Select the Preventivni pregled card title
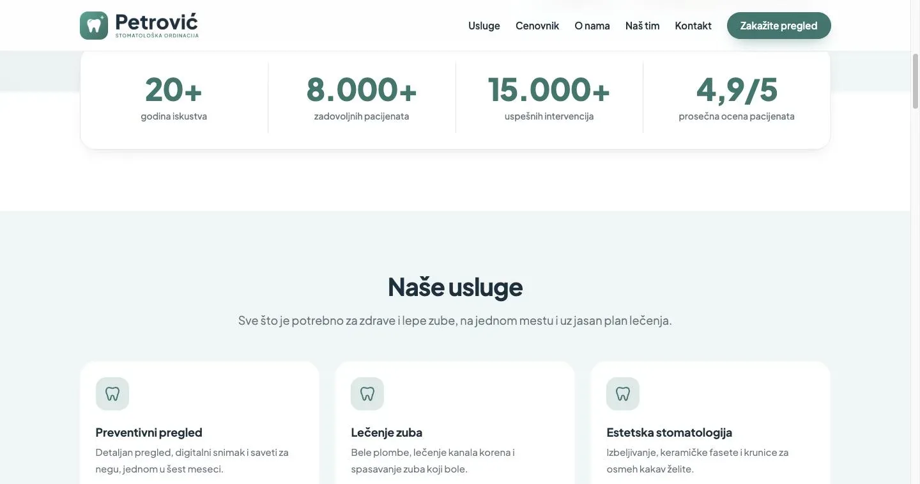Image resolution: width=920 pixels, height=484 pixels. pyautogui.click(x=149, y=432)
